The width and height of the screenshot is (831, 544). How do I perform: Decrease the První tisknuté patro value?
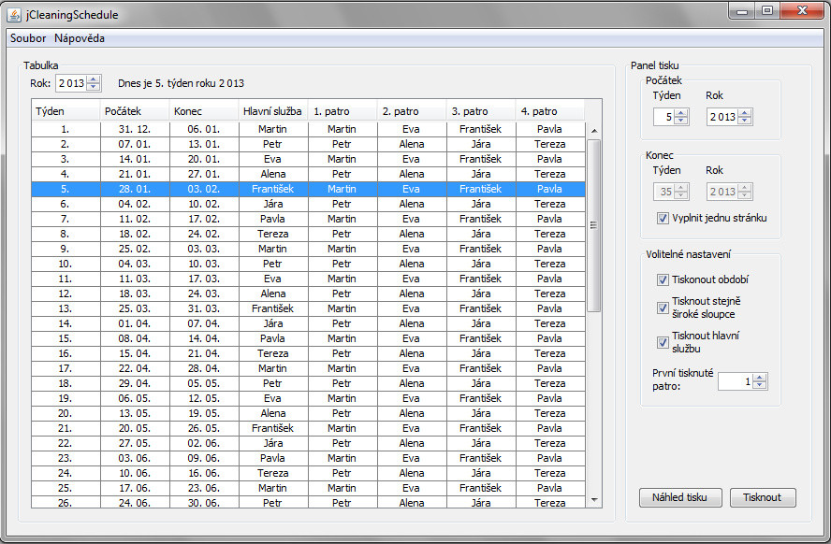pos(760,385)
